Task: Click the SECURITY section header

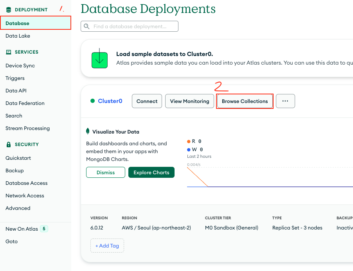Action: pos(27,145)
